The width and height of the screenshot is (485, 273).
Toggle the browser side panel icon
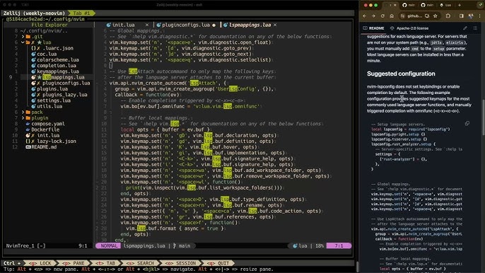(x=461, y=16)
